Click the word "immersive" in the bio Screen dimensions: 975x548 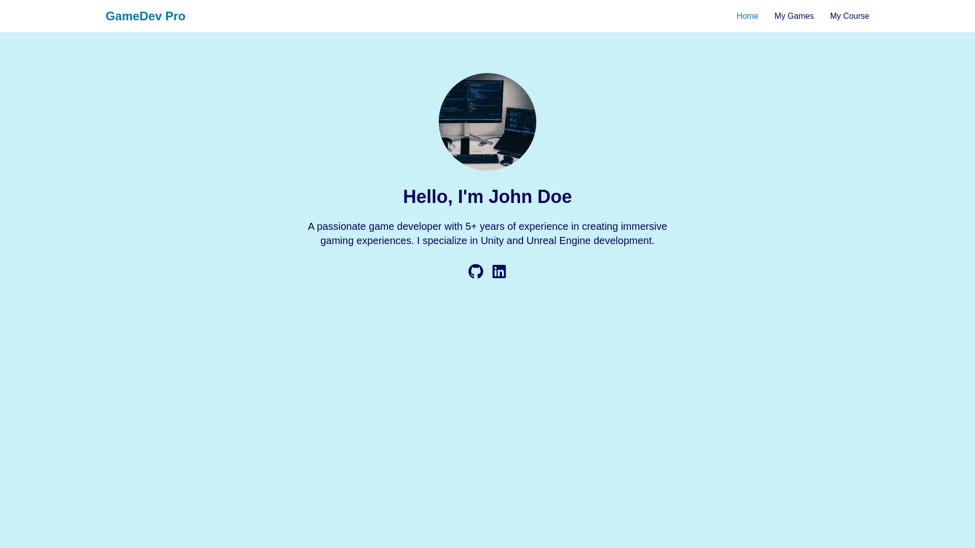click(x=643, y=226)
